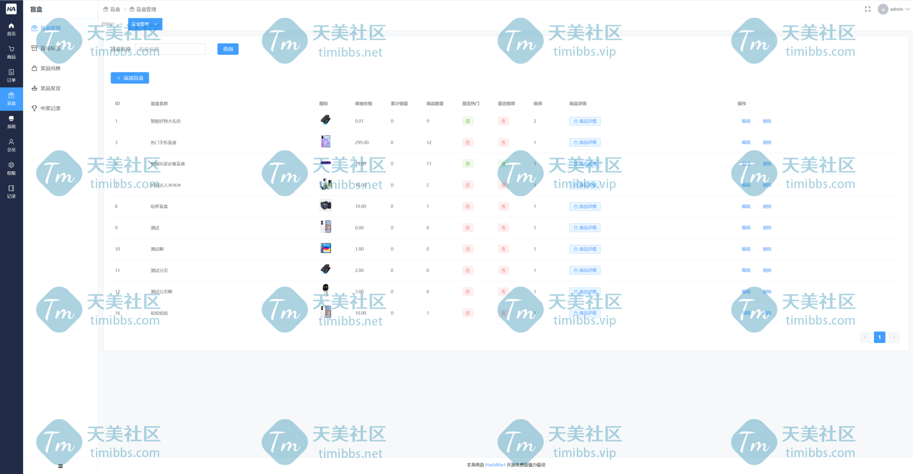
Task: Delete the 哈希盲盒 row
Action: tap(767, 206)
